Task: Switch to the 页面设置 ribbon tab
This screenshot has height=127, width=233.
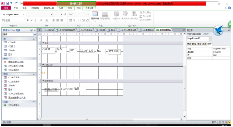Action: click(89, 8)
